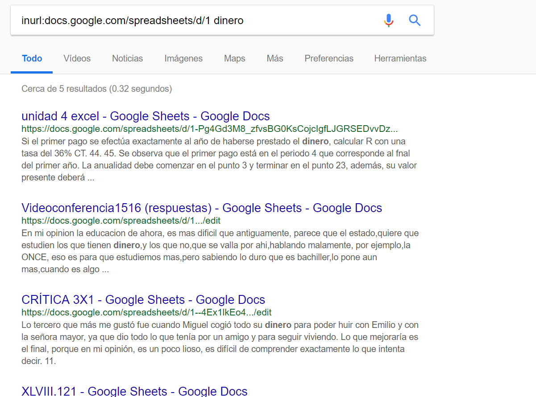Click the snippet starting 'Lo tercero que más me gustó'
The image size is (536, 397).
click(x=220, y=343)
